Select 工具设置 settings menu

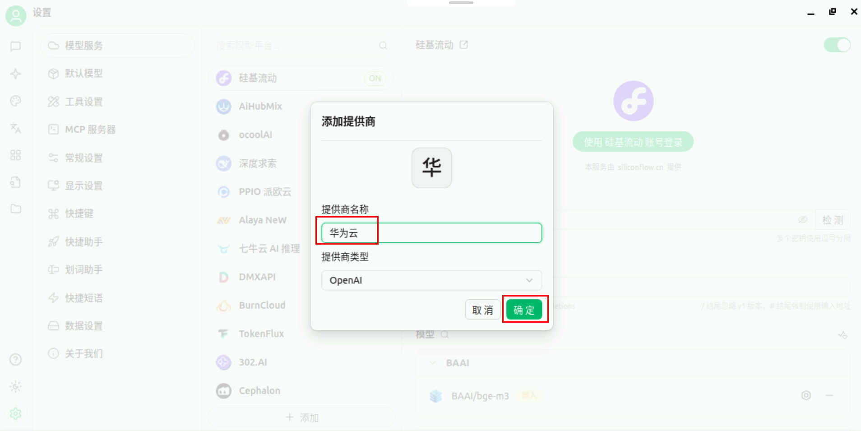(x=117, y=102)
